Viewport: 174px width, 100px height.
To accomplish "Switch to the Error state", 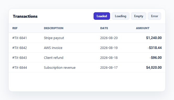I will coord(154,16).
